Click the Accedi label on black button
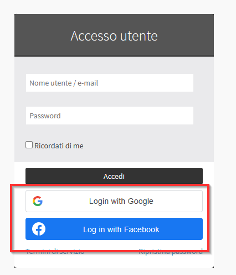Image resolution: width=236 pixels, height=275 pixels. pyautogui.click(x=114, y=176)
